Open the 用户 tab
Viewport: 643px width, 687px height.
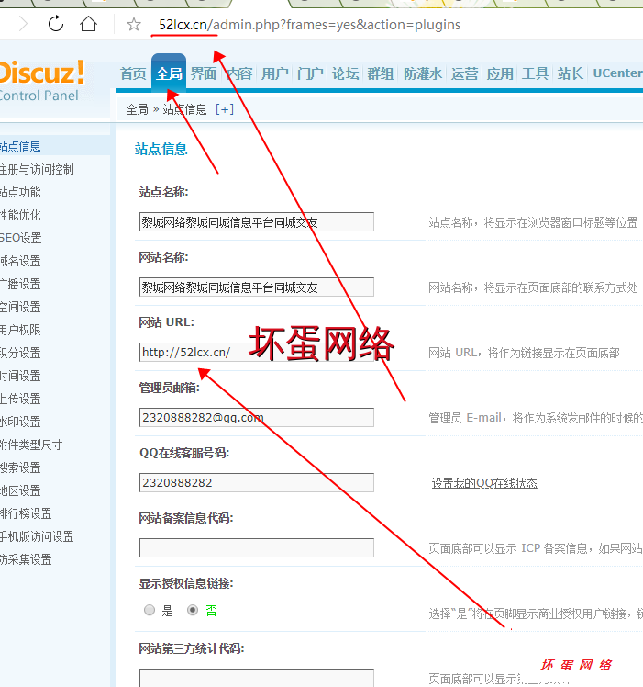click(x=274, y=73)
